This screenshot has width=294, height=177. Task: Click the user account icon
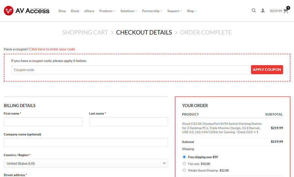[x=263, y=10]
